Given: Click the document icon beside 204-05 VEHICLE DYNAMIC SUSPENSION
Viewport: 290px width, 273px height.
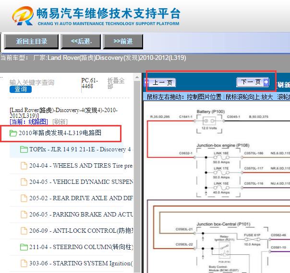Looking at the screenshot, I should coord(24,182).
